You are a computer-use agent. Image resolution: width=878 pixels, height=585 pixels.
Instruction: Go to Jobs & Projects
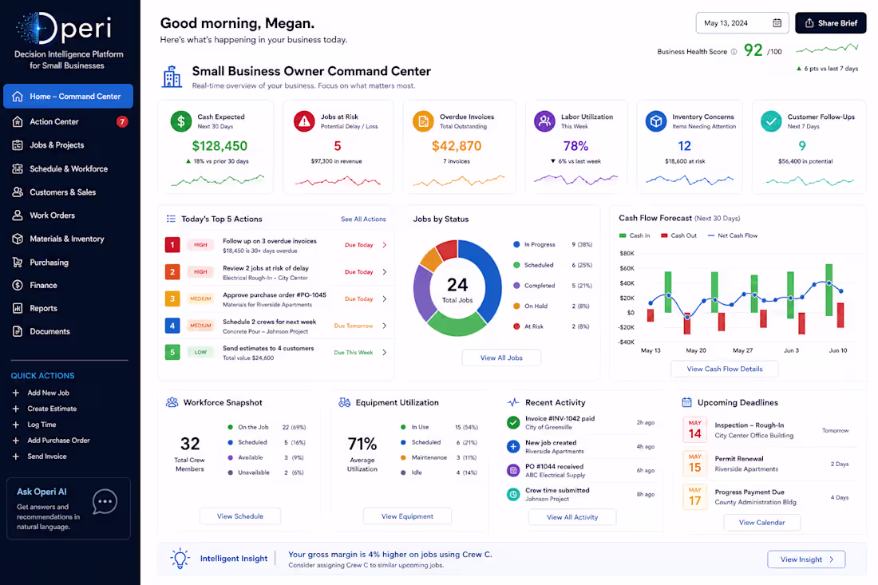pyautogui.click(x=57, y=145)
